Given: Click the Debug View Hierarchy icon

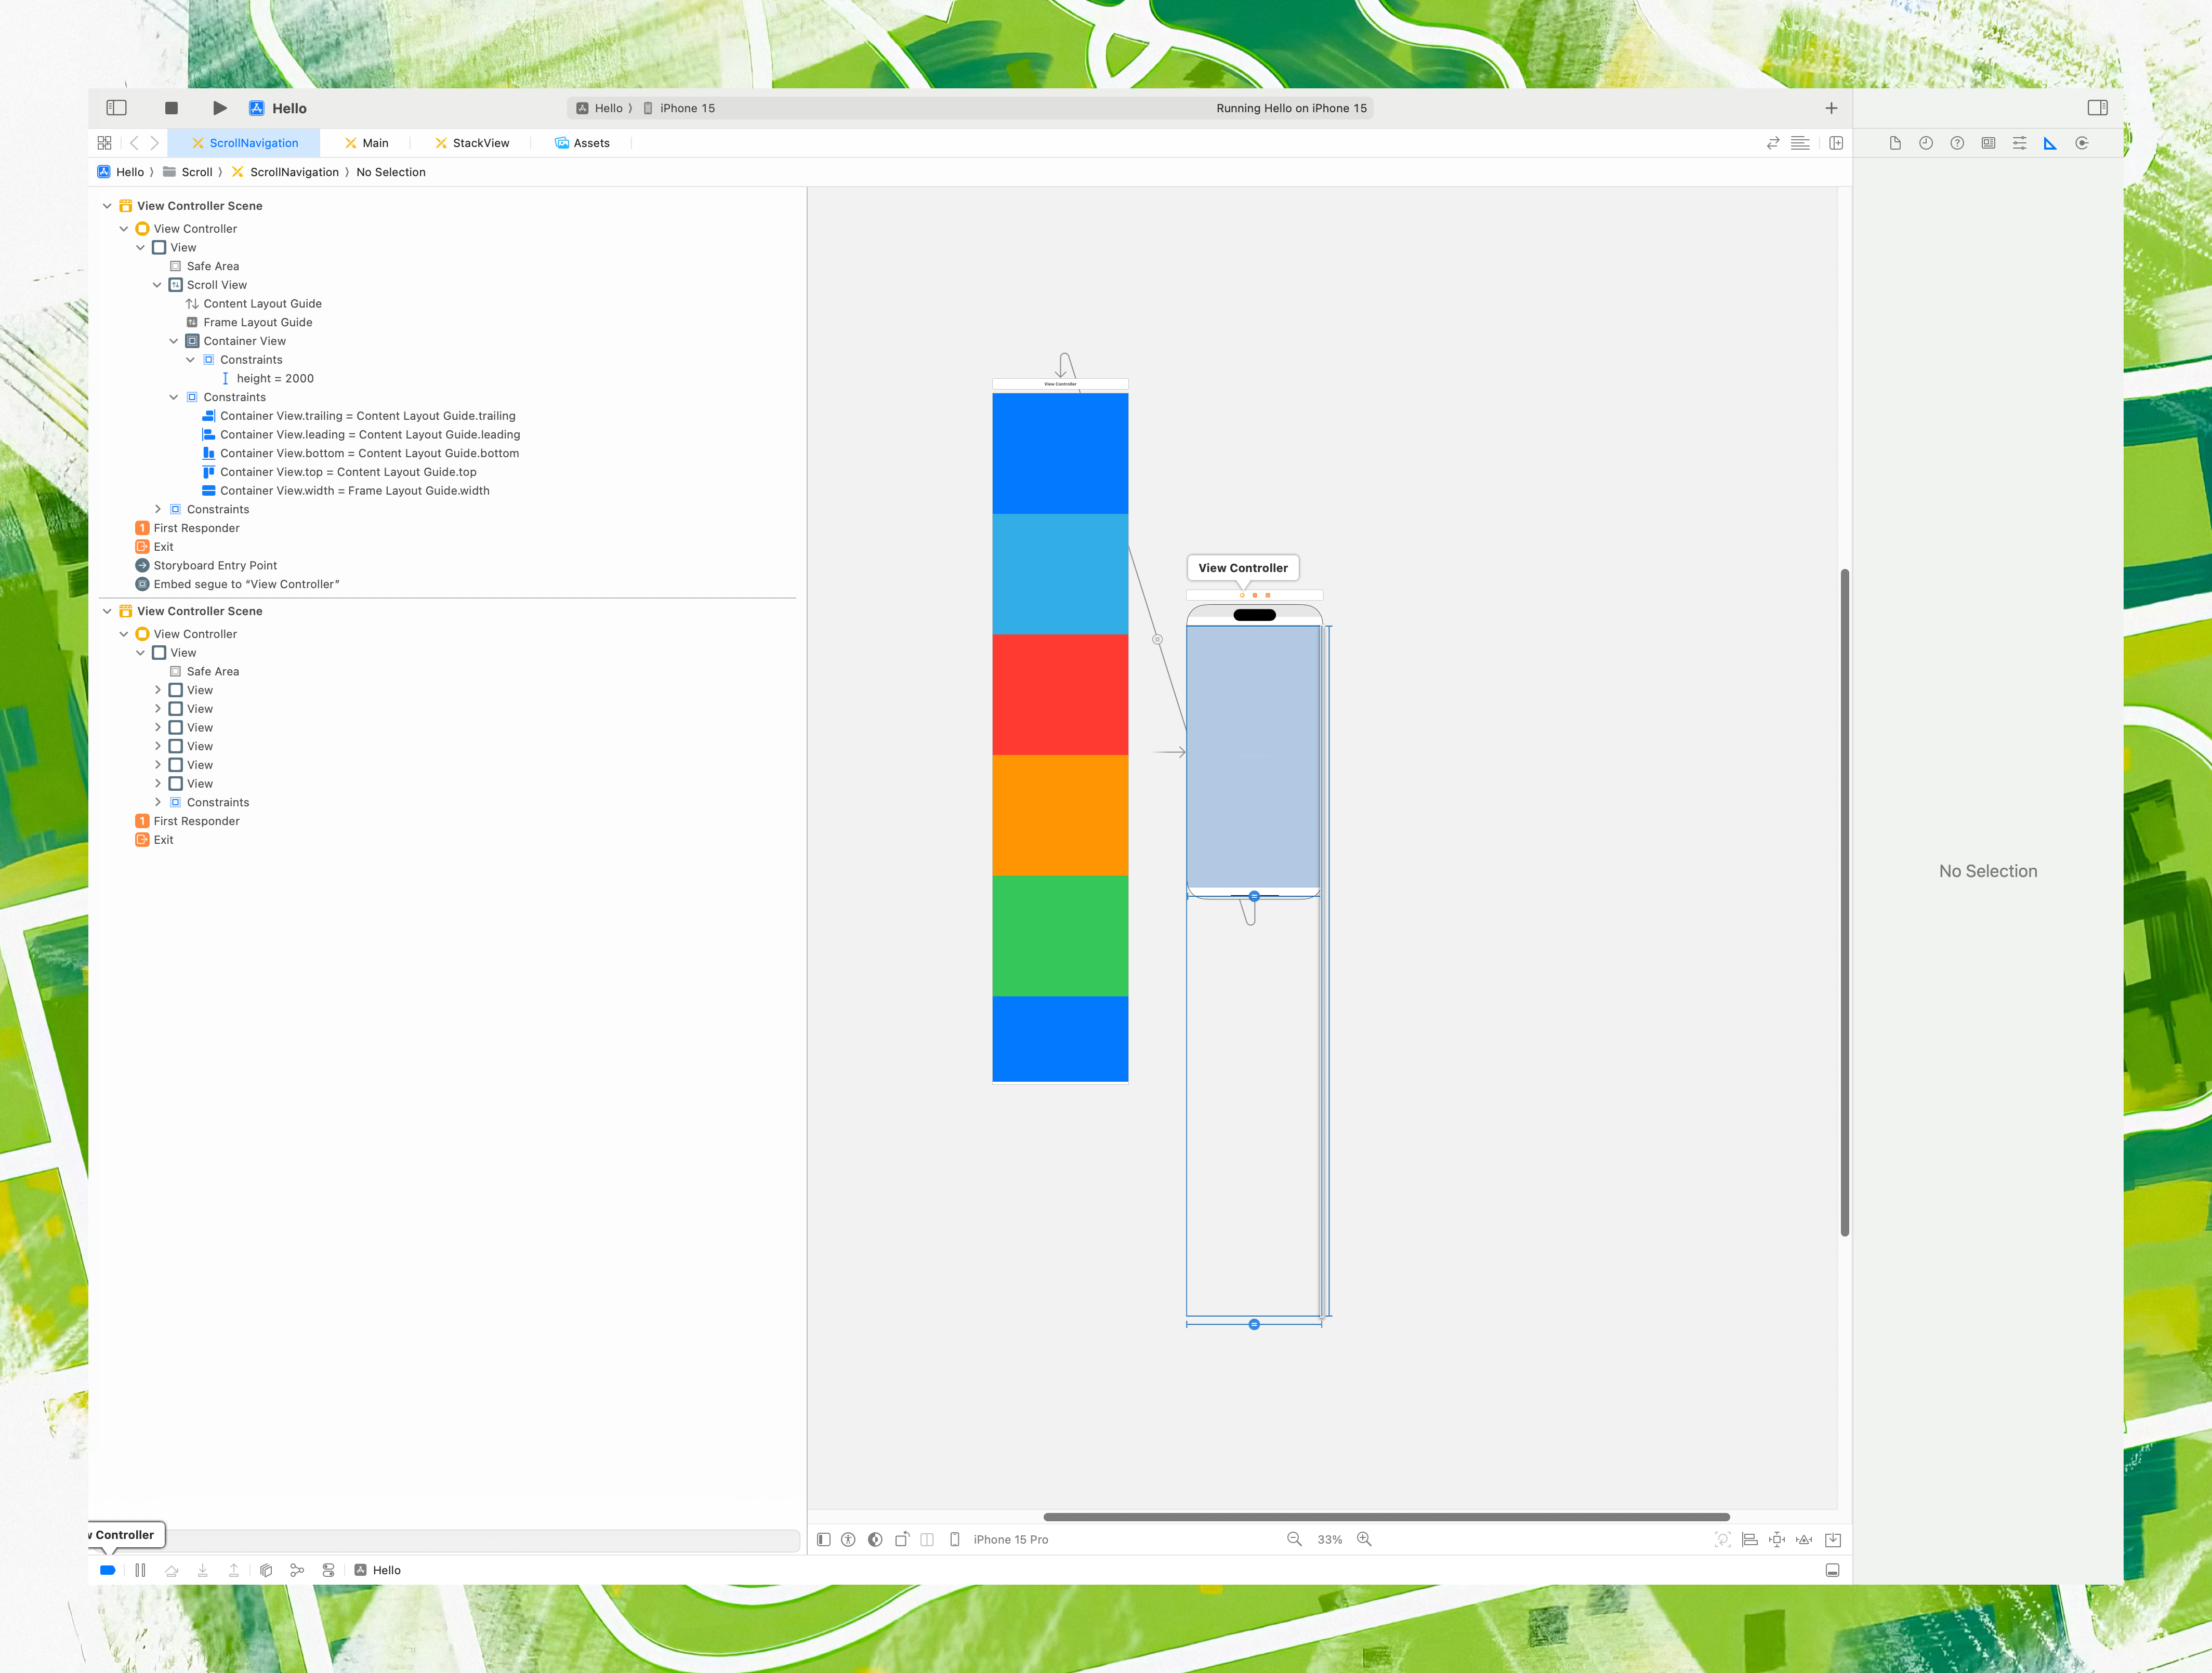Looking at the screenshot, I should click(x=266, y=1570).
